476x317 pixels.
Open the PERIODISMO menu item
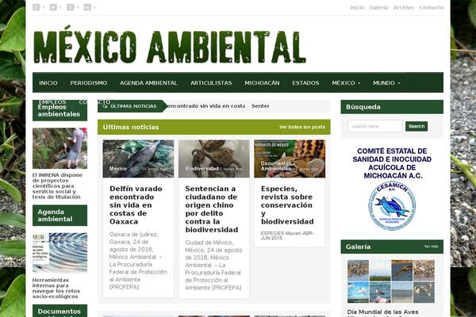click(89, 82)
